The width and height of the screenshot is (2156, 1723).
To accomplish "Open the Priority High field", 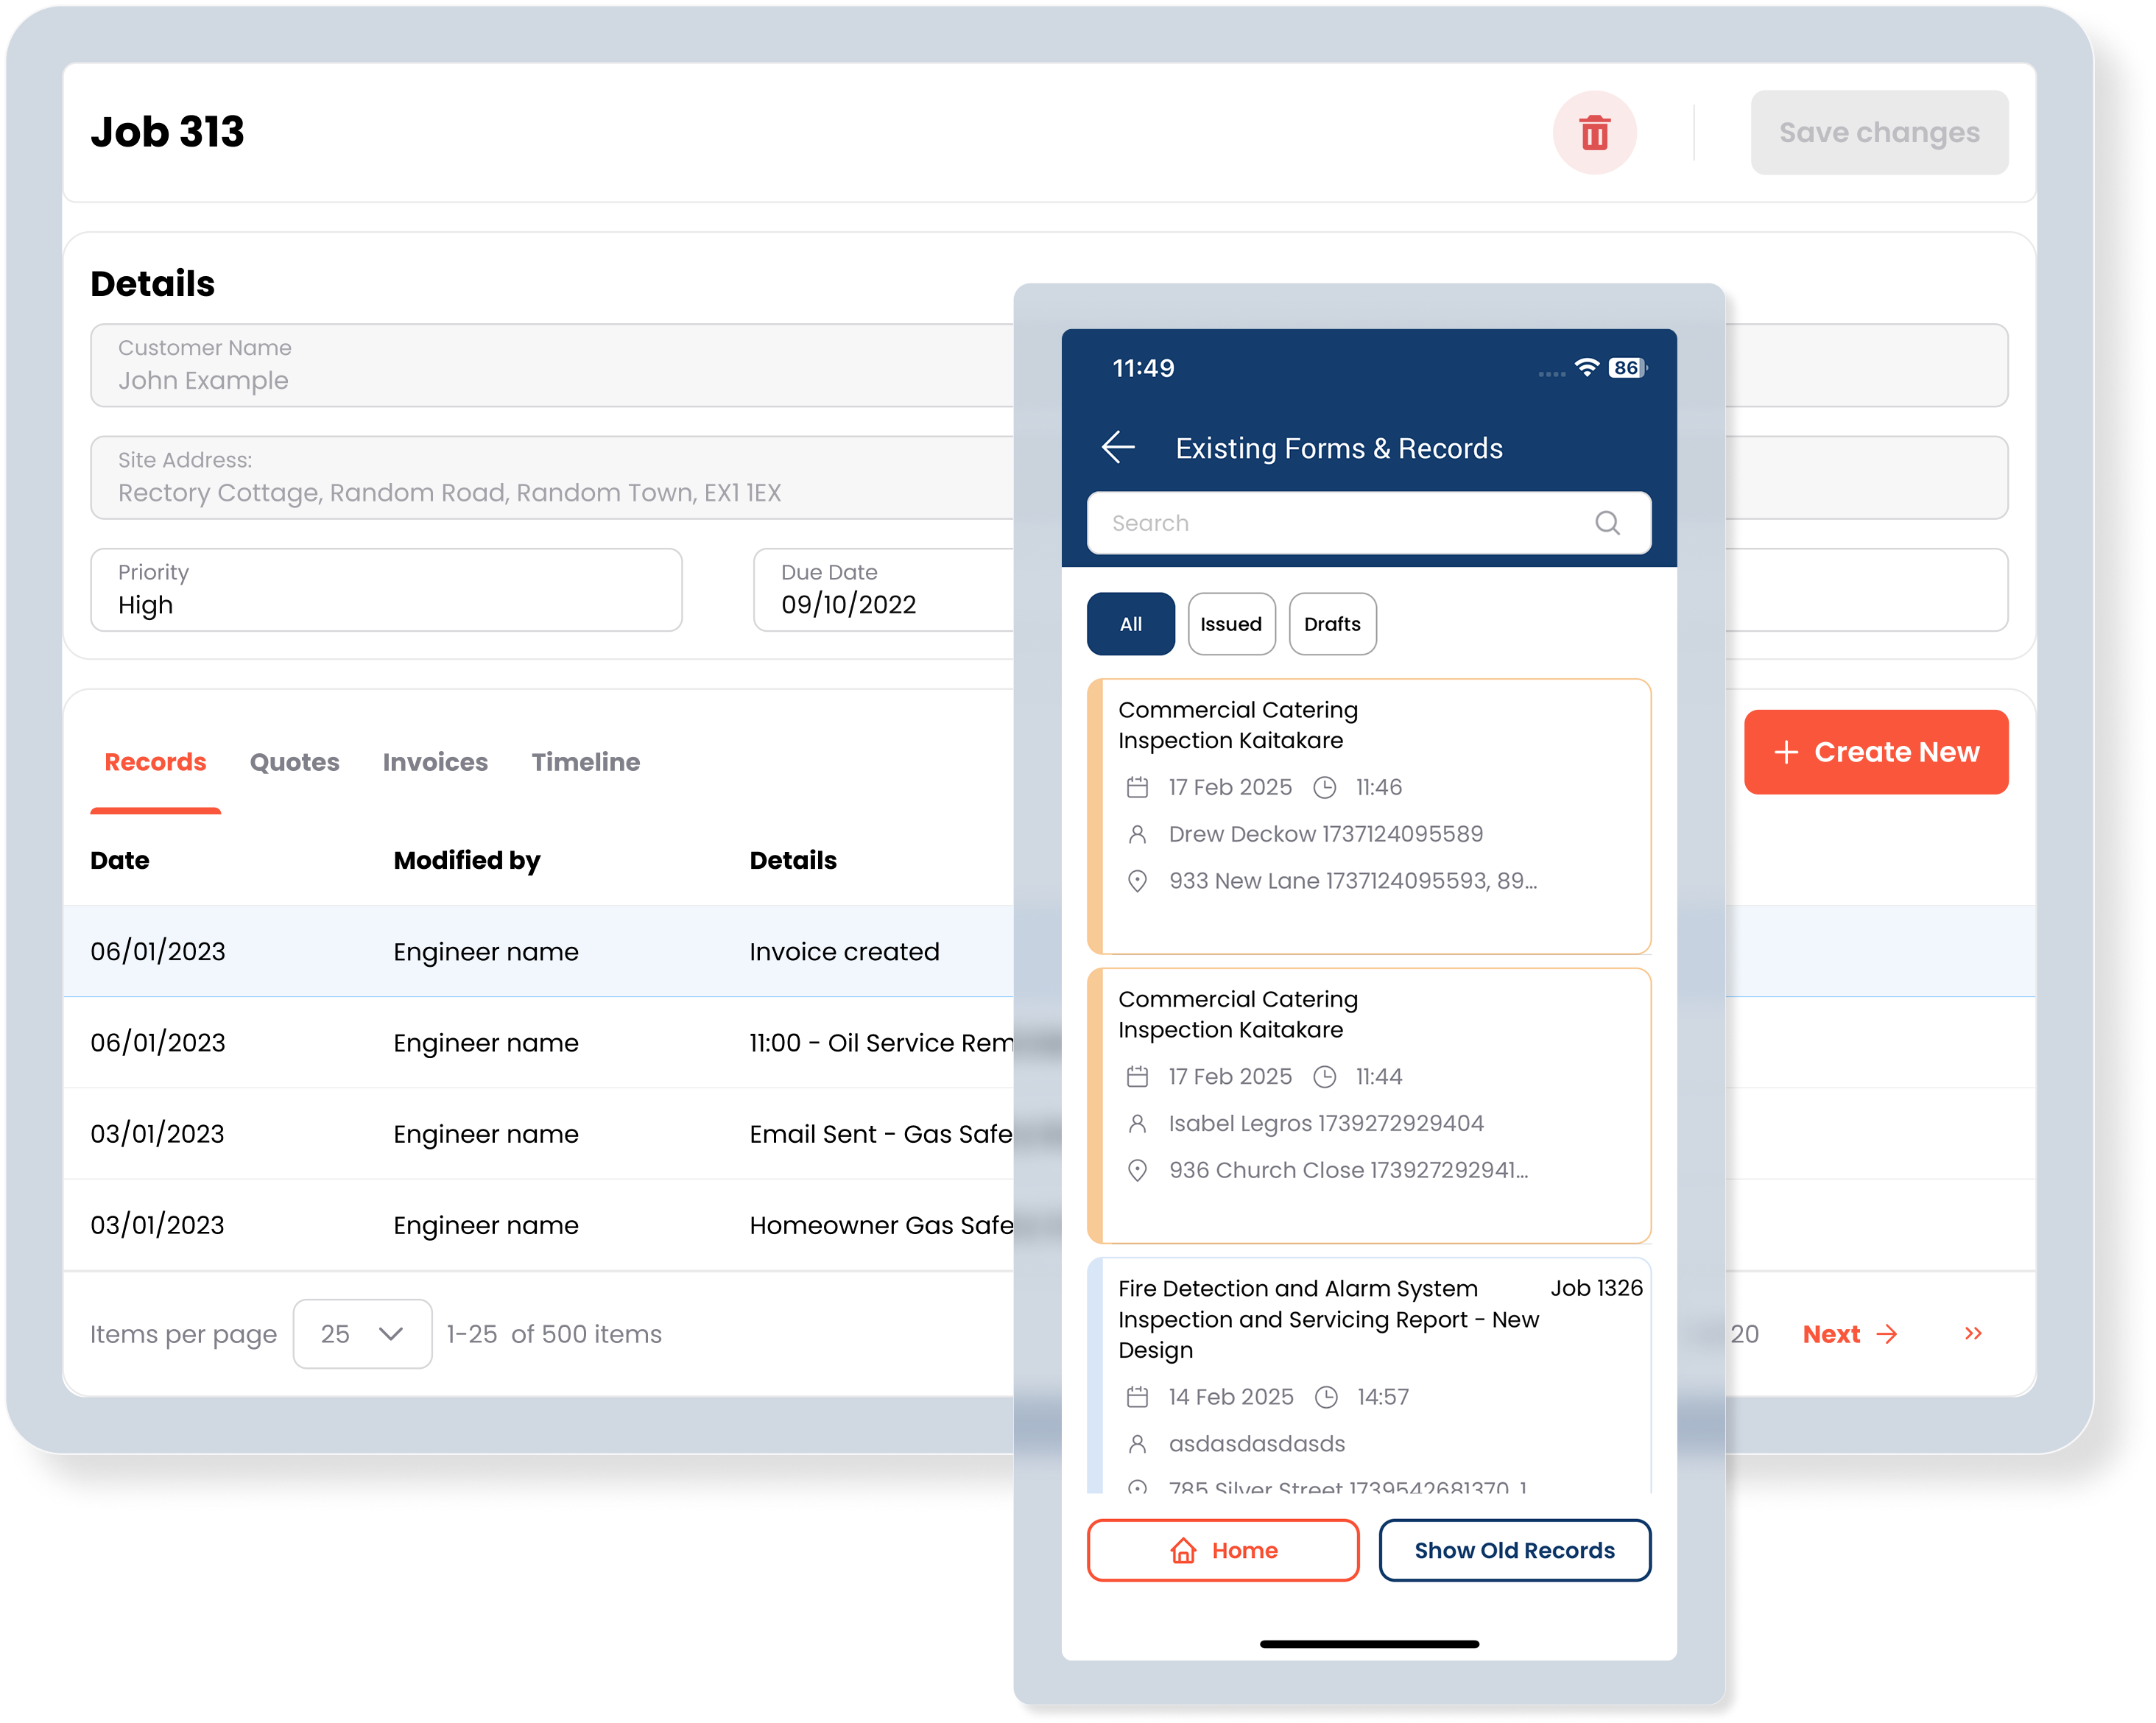I will [x=386, y=590].
